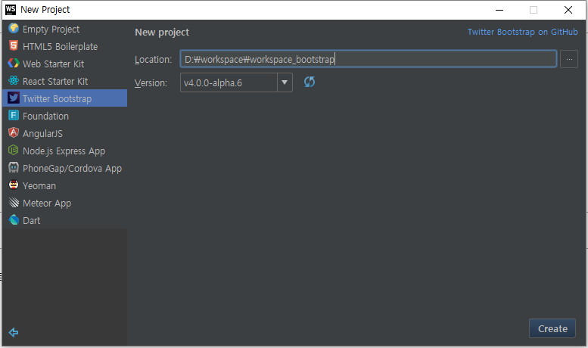Click the Yeoman face icon
Image resolution: width=588 pixels, height=348 pixels.
coord(14,185)
